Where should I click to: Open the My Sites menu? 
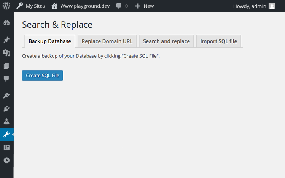pyautogui.click(x=30, y=6)
